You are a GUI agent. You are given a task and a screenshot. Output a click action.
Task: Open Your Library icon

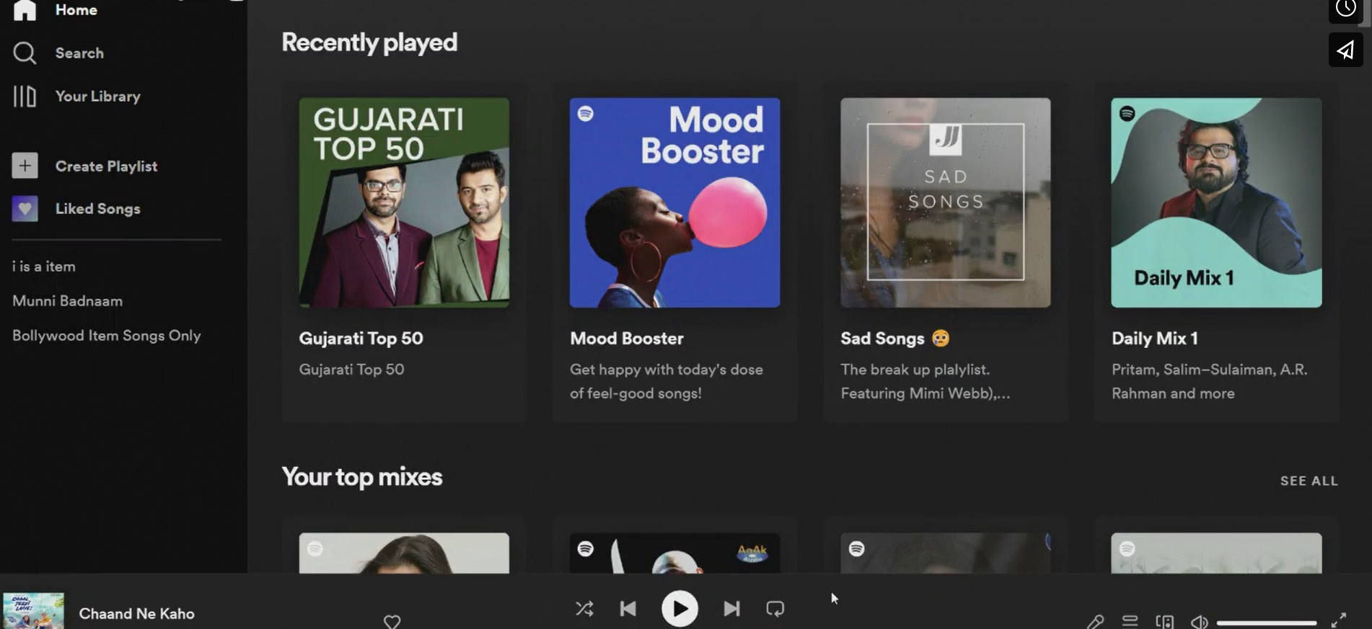(25, 96)
